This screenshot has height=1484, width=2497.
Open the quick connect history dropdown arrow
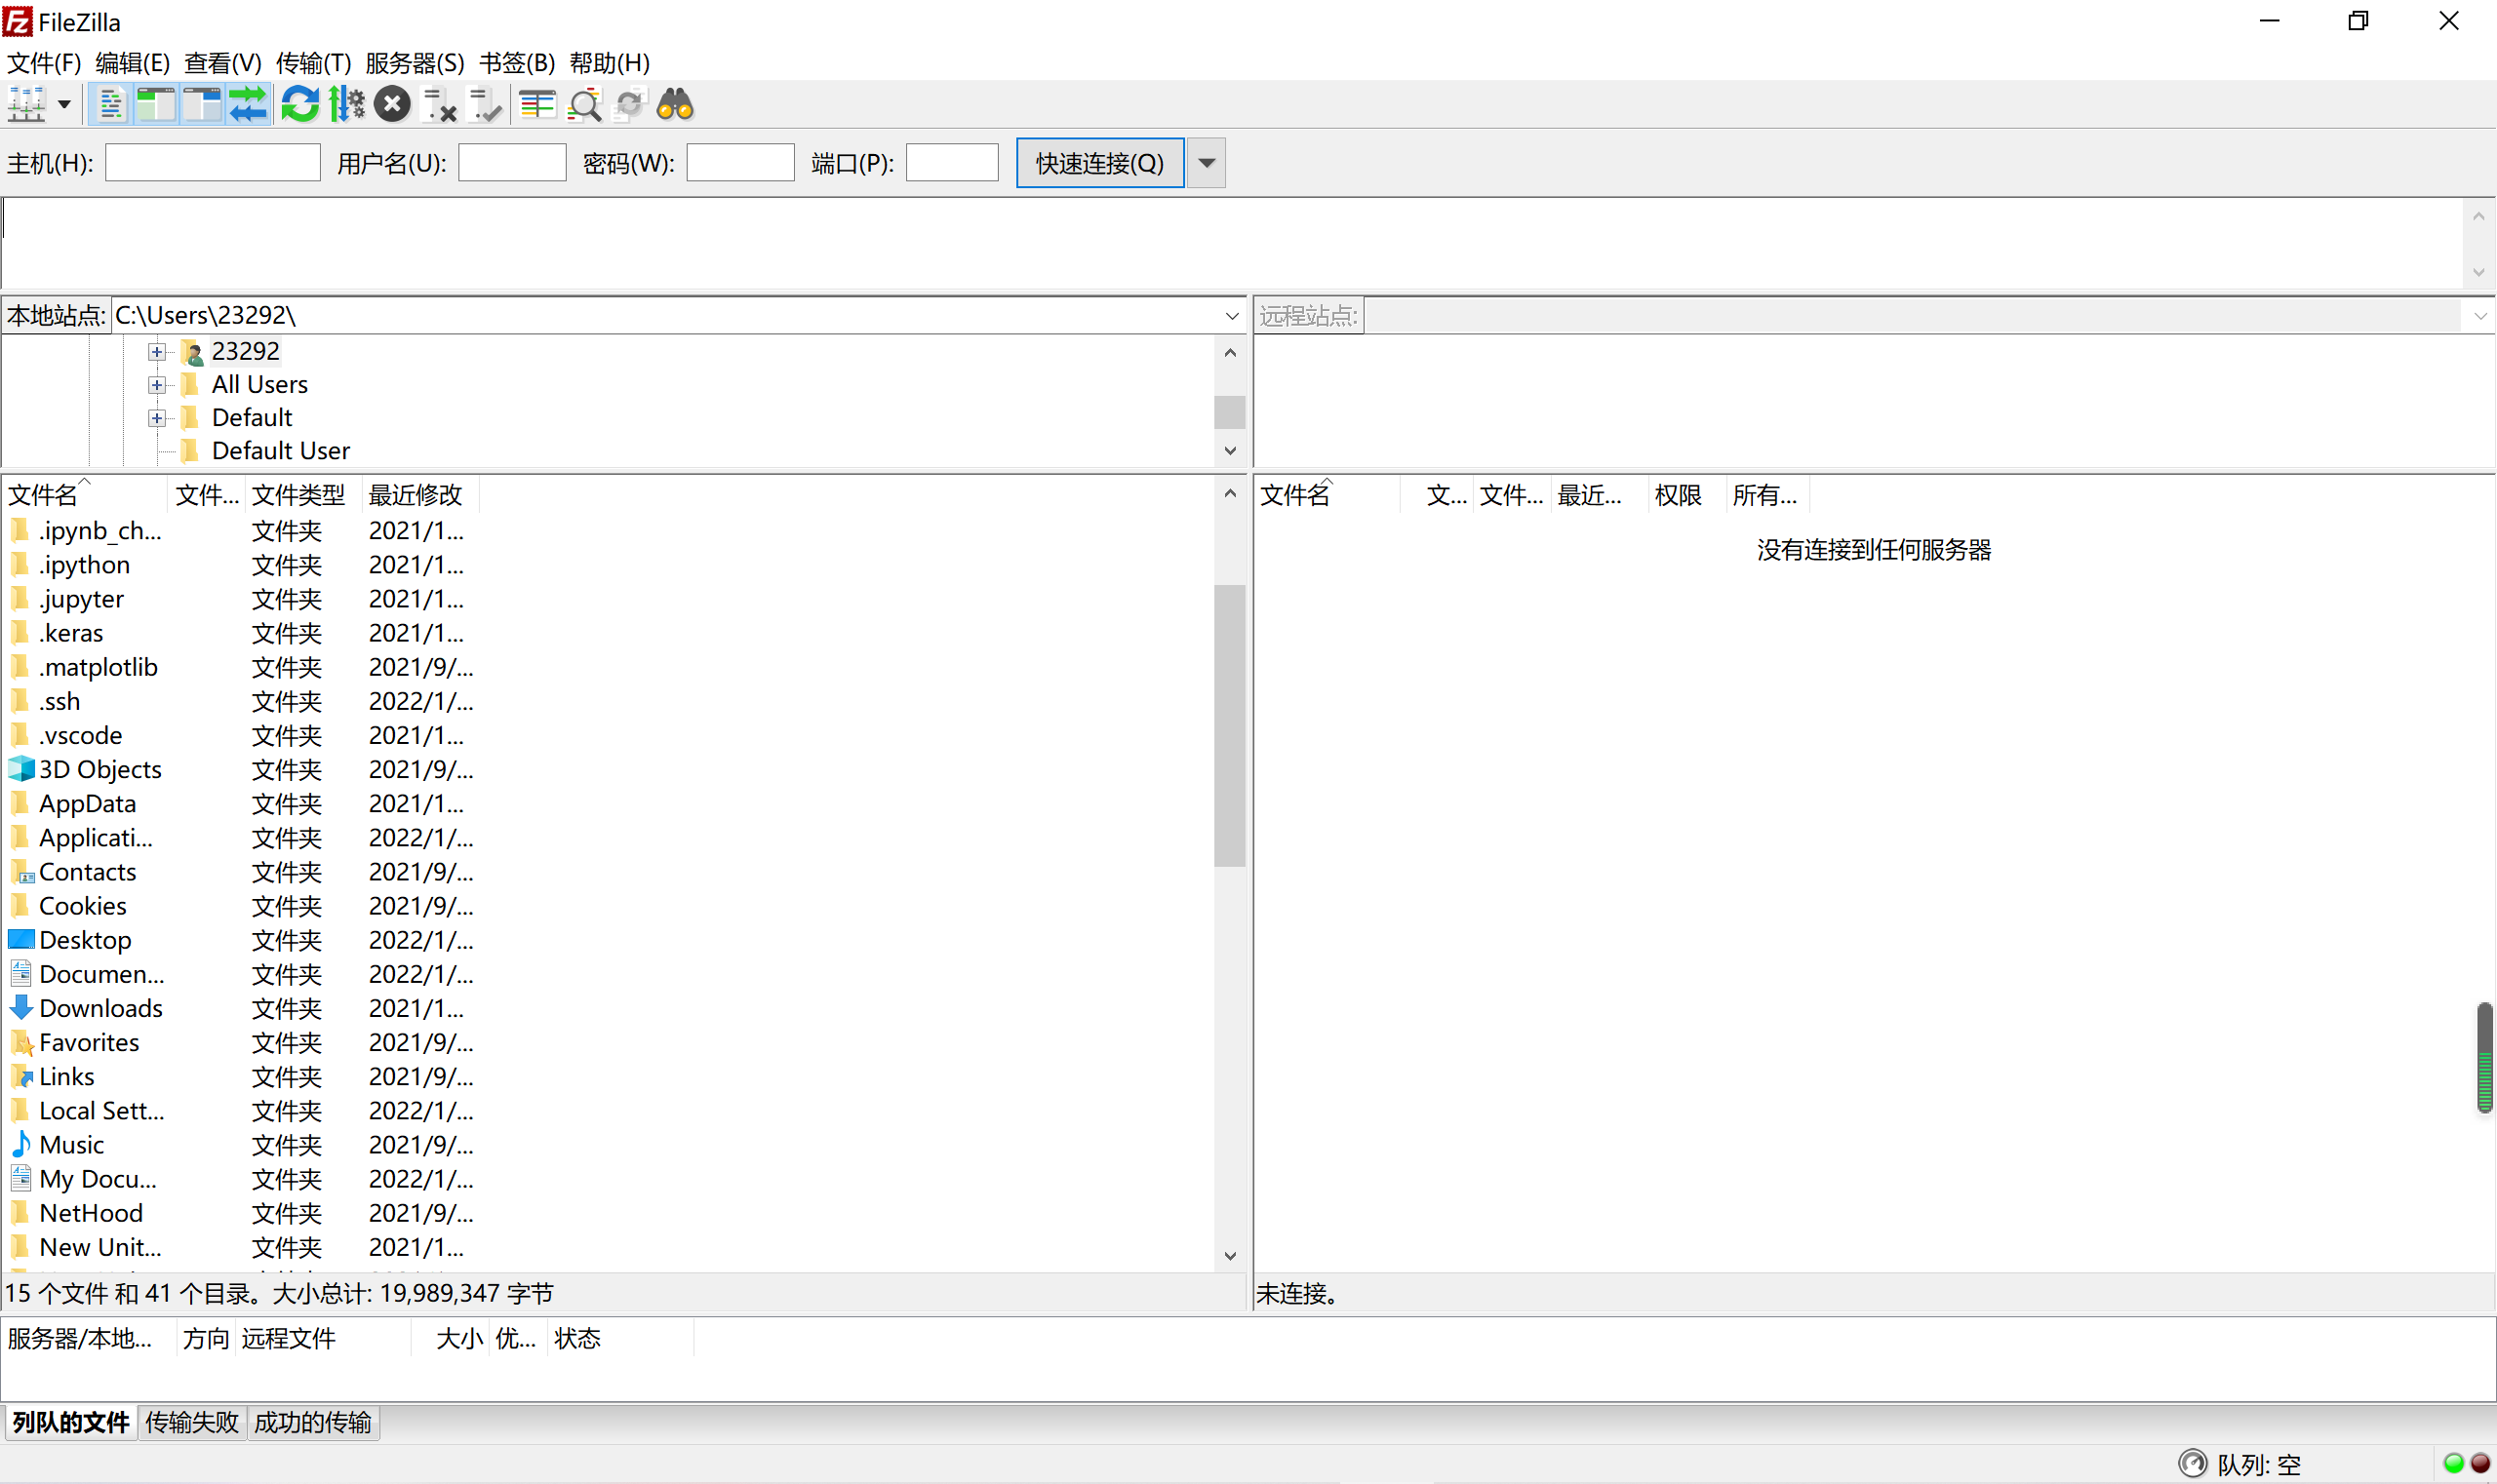pyautogui.click(x=1207, y=163)
